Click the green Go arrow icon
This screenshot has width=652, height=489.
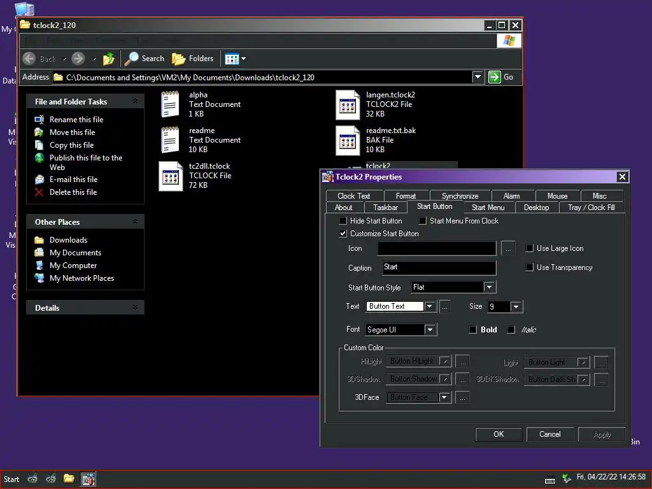tap(494, 77)
